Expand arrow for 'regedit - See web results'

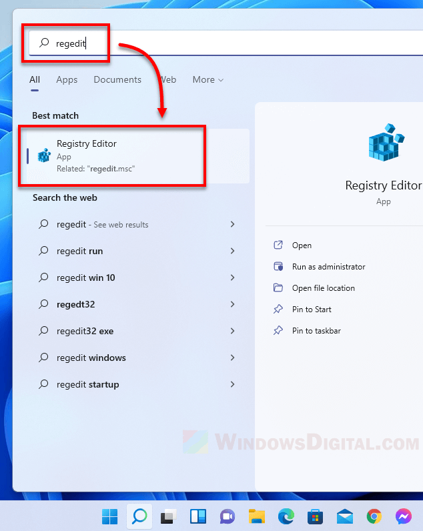pos(232,224)
